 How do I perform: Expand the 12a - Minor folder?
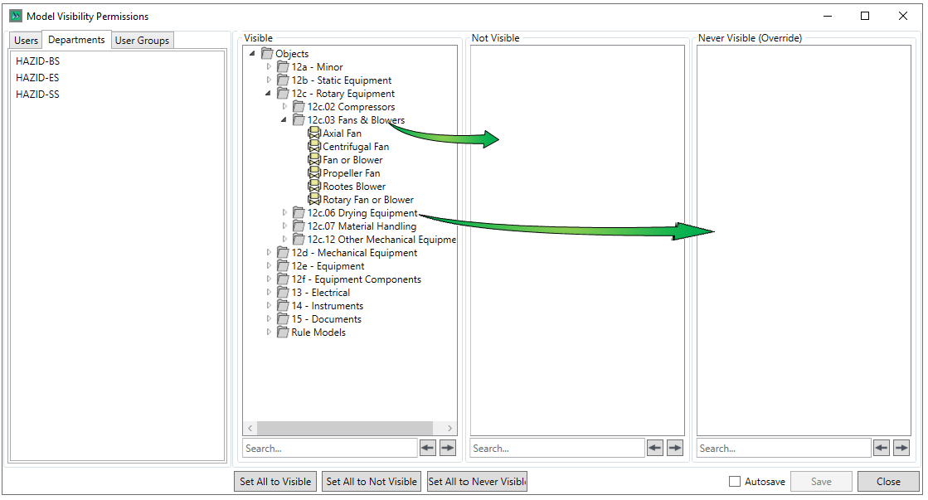(269, 67)
